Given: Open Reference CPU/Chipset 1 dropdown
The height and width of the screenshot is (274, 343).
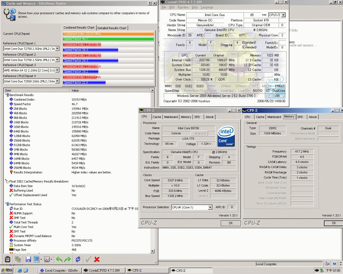Looking at the screenshot, I should (x=57, y=49).
